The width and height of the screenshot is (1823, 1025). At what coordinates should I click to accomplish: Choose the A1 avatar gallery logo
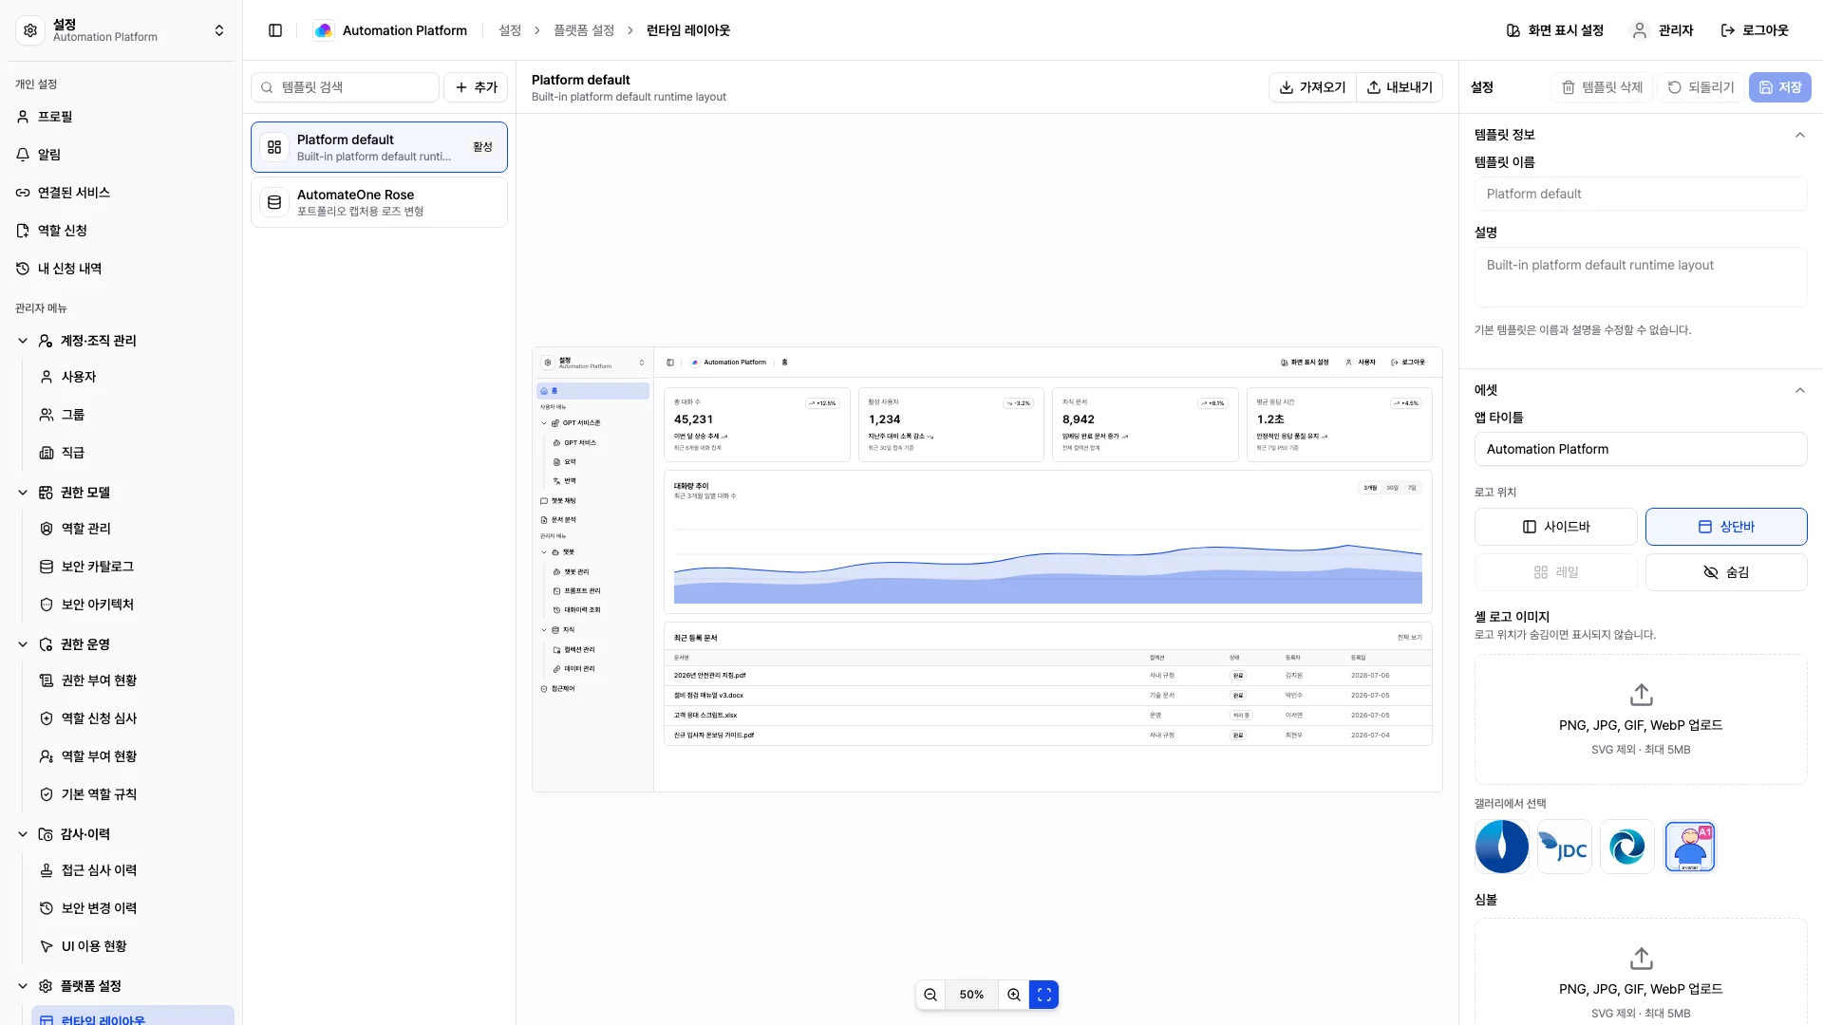1690,847
